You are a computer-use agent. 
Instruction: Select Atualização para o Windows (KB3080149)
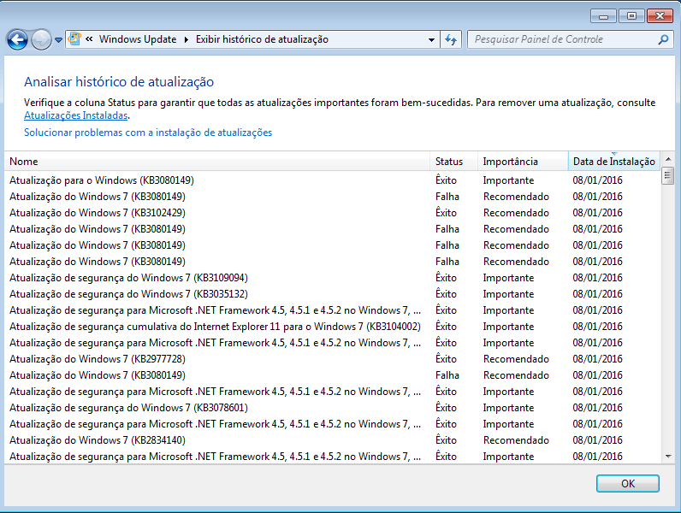point(332,180)
